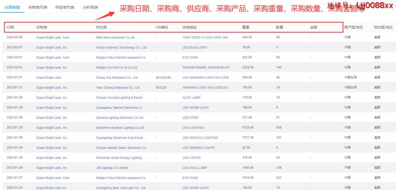Screen dimensions: 396x190
Task: Open supplier J&t Lighting Co Limited
Action: 112,168
